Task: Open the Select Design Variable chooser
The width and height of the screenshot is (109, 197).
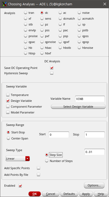Action: coord(78,107)
